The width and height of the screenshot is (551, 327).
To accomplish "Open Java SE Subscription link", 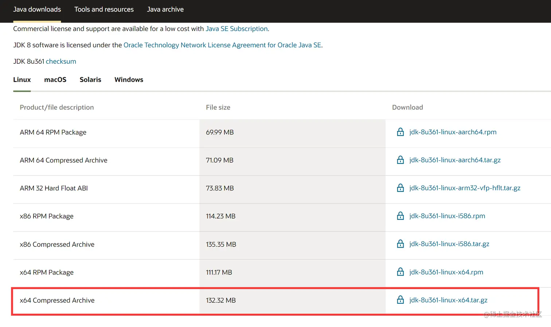I will pyautogui.click(x=237, y=29).
